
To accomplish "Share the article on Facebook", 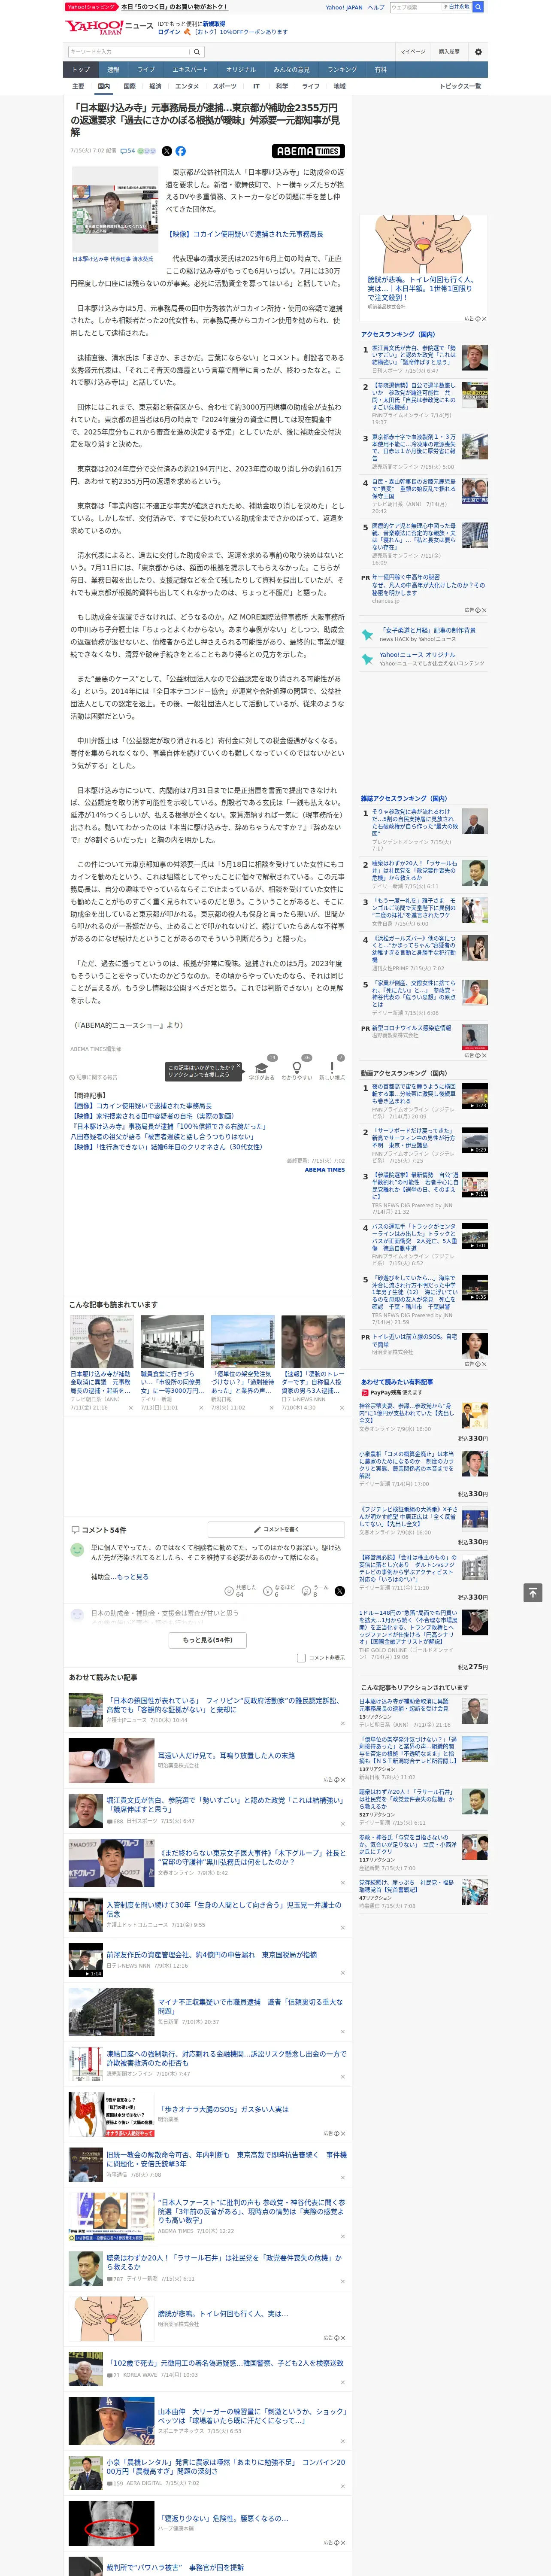I will (x=181, y=151).
